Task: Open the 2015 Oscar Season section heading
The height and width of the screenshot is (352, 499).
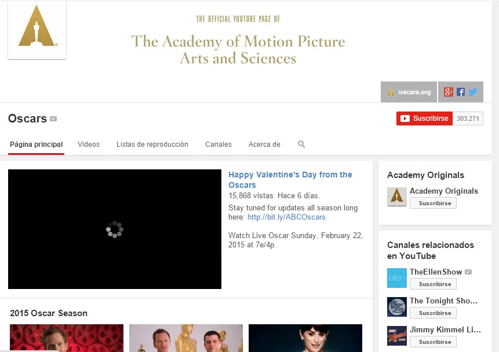Action: click(x=49, y=313)
